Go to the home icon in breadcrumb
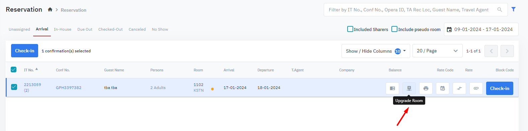The height and width of the screenshot is (131, 528). pyautogui.click(x=50, y=10)
